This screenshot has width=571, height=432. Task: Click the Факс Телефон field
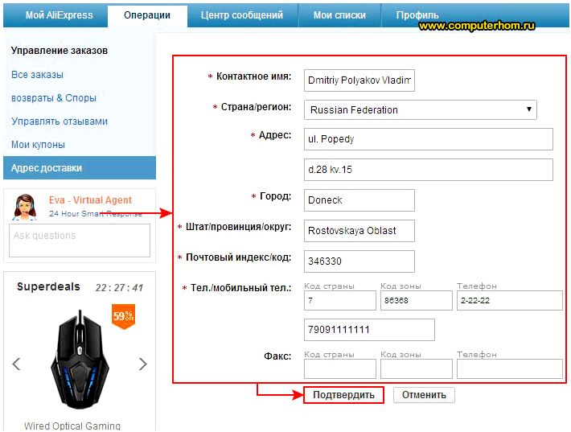click(510, 369)
